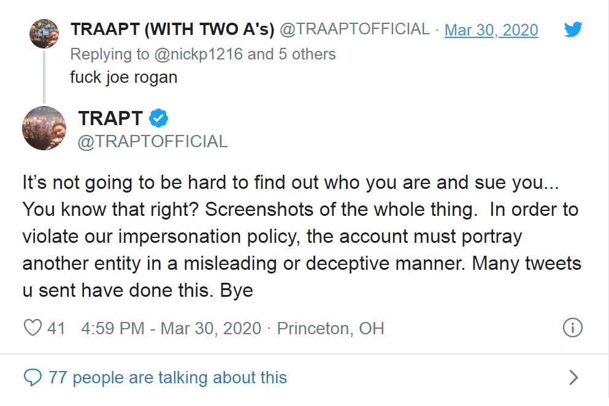Click TRAAPT (WITH TWO A's) display name
This screenshot has height=406, width=609.
coord(172,29)
